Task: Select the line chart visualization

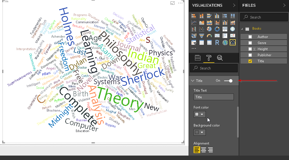Action: [194, 23]
